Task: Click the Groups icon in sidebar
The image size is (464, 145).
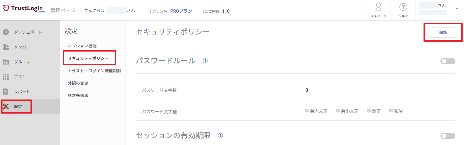Action: pyautogui.click(x=6, y=62)
